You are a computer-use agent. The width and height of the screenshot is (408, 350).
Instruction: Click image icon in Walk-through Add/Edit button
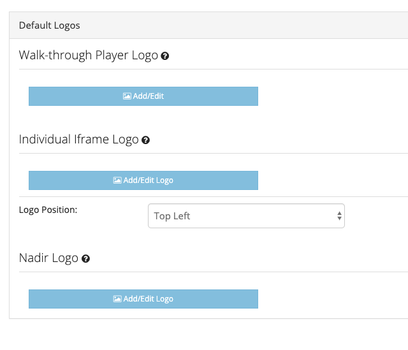[127, 96]
